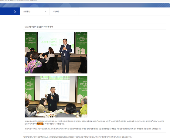Select the paragraph starting 수원시가 주최하고

[93, 129]
